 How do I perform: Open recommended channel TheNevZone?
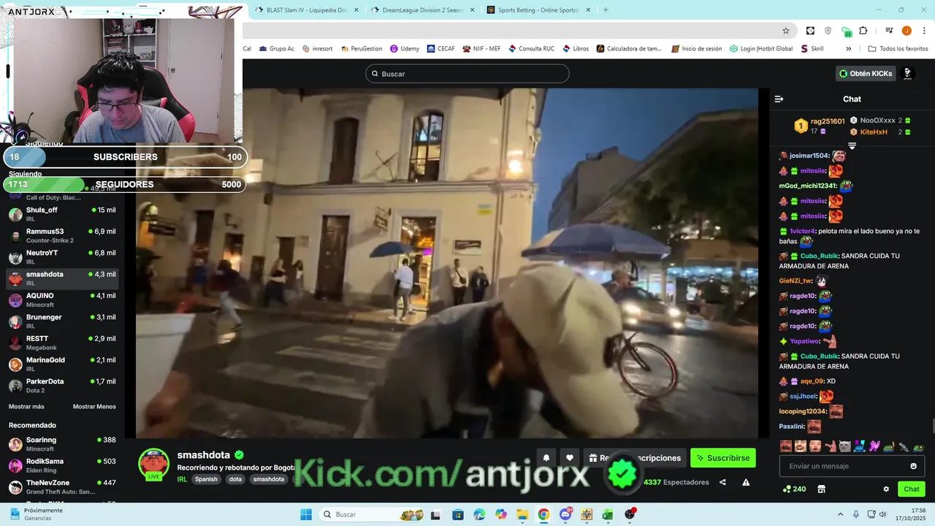62,487
